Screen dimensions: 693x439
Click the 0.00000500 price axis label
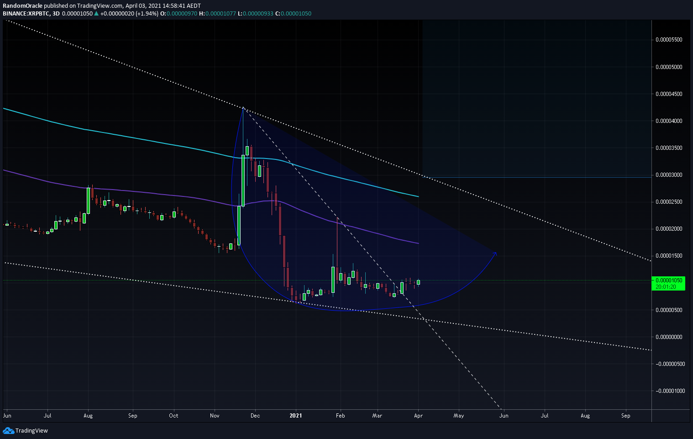click(669, 310)
